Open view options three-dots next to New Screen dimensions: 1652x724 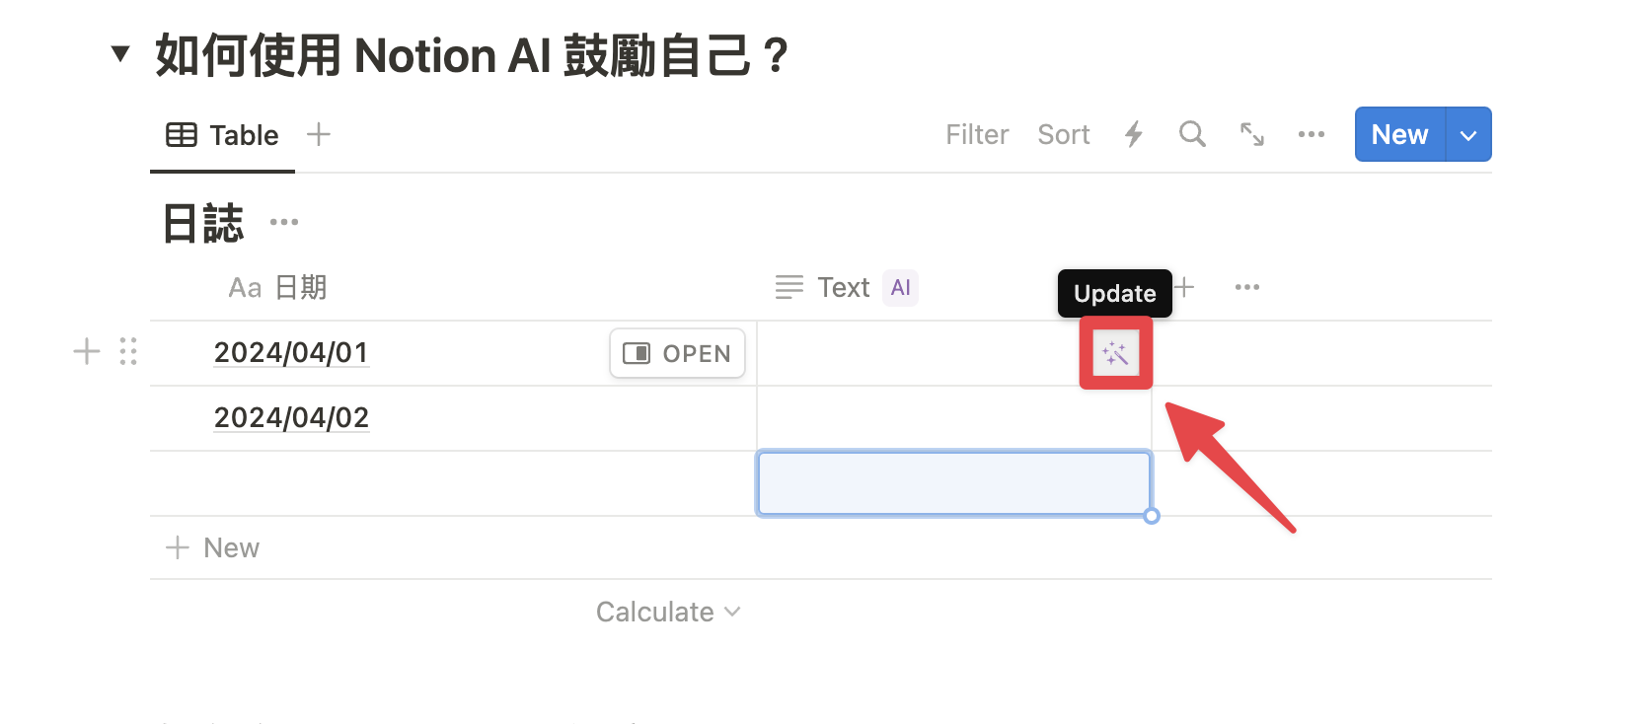pyautogui.click(x=1312, y=134)
